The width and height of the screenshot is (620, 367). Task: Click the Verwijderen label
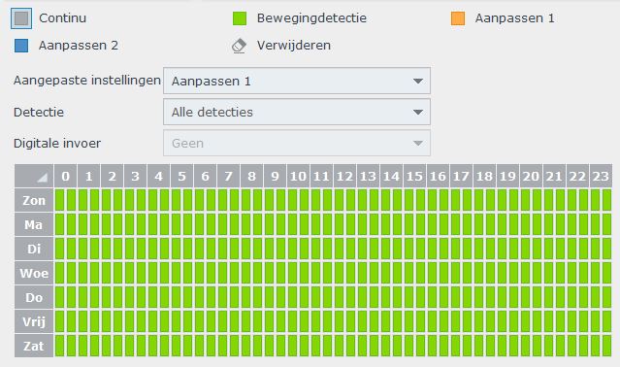pyautogui.click(x=294, y=46)
